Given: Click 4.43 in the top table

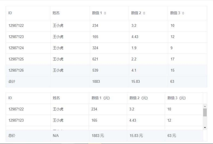Looking at the screenshot, I should pyautogui.click(x=135, y=37).
